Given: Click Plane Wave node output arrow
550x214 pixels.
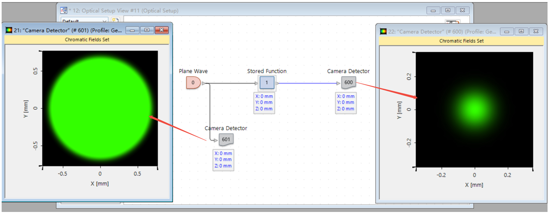Looking at the screenshot, I should (x=203, y=83).
